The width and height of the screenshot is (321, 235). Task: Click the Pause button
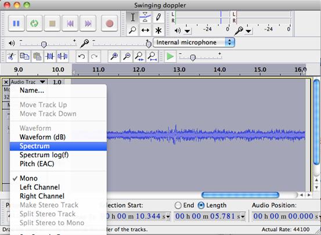pos(16,23)
